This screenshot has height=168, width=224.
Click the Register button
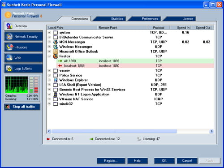tap(111, 161)
